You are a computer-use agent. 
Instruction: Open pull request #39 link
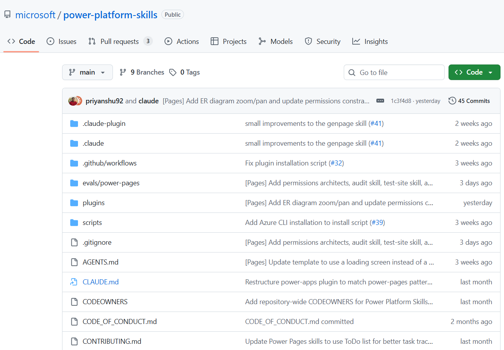point(377,223)
